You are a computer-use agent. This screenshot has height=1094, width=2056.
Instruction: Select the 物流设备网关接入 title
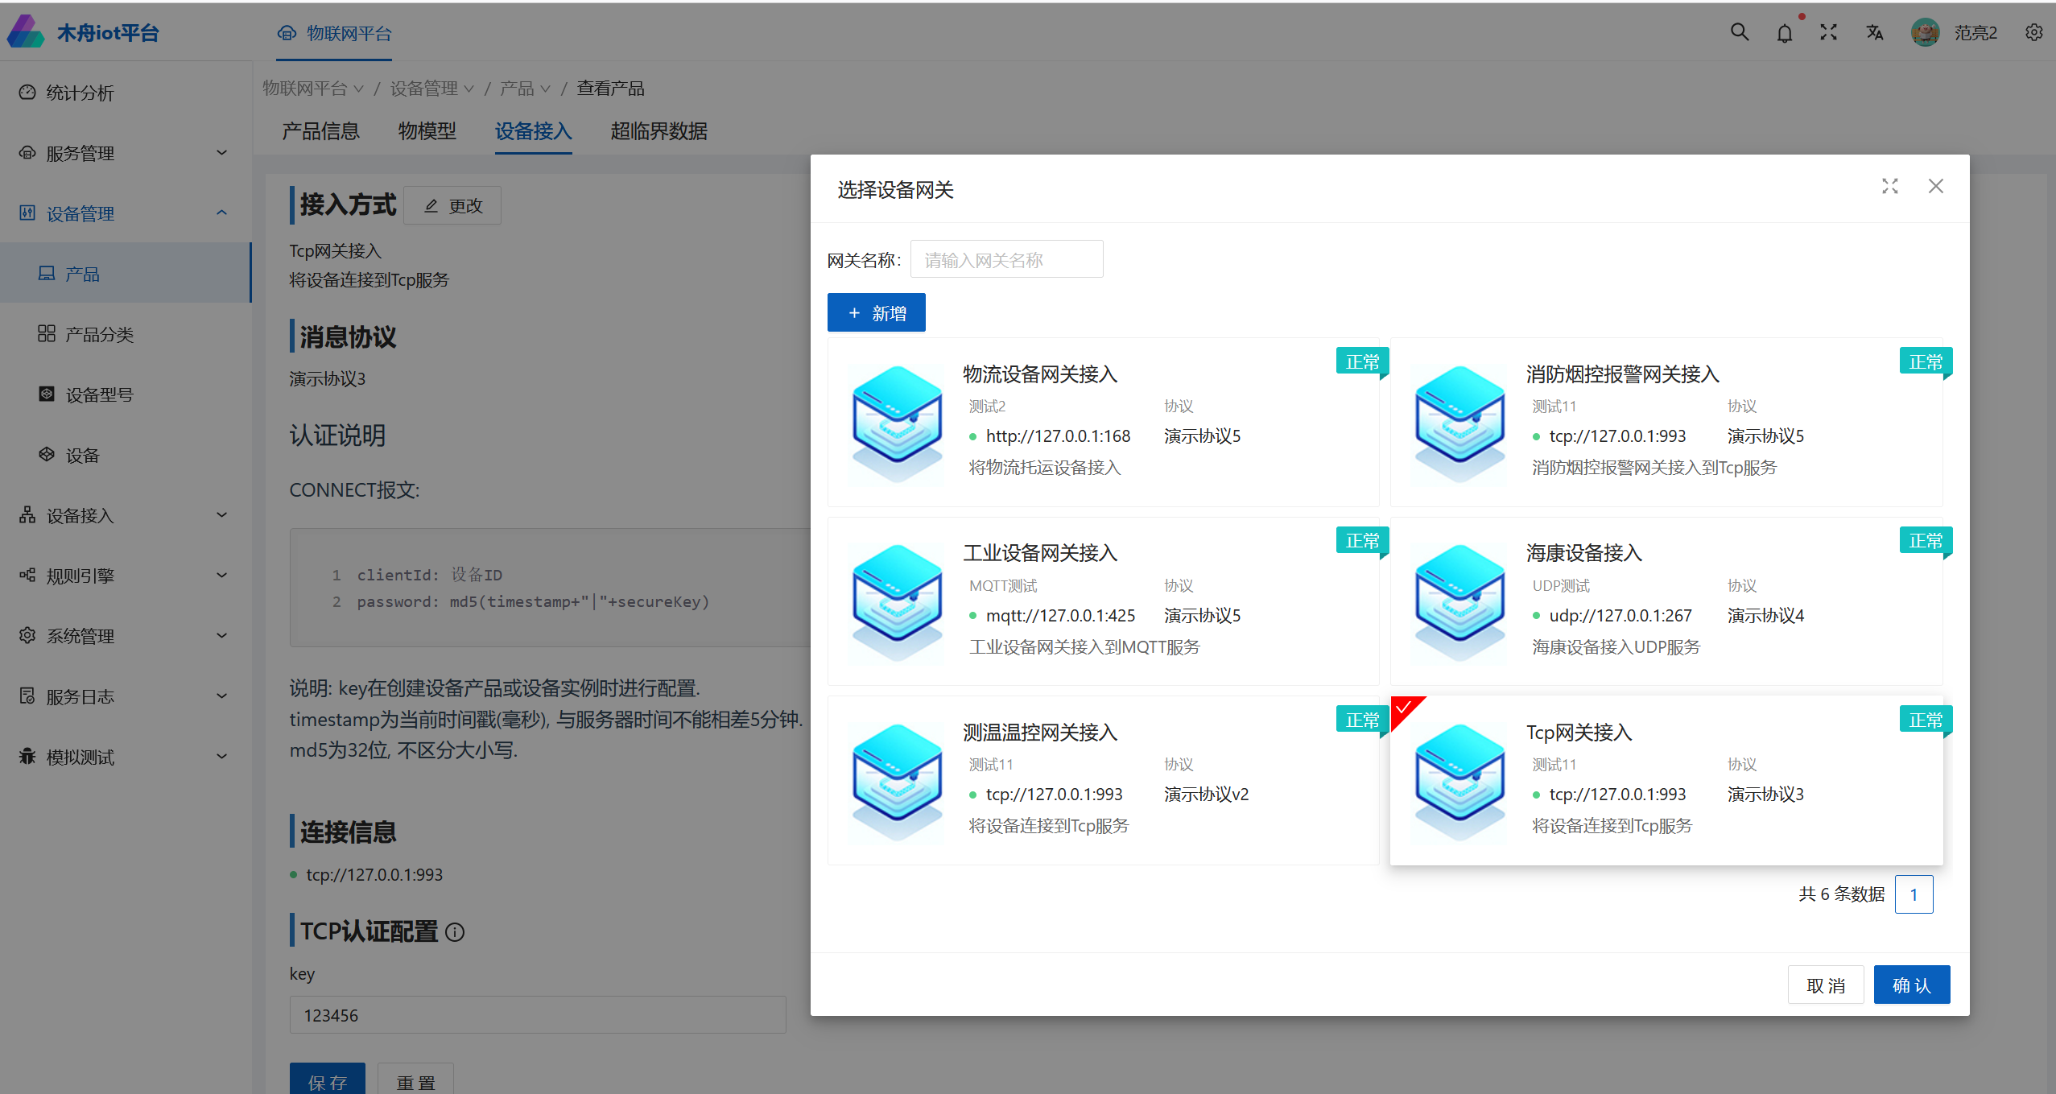coord(1040,374)
